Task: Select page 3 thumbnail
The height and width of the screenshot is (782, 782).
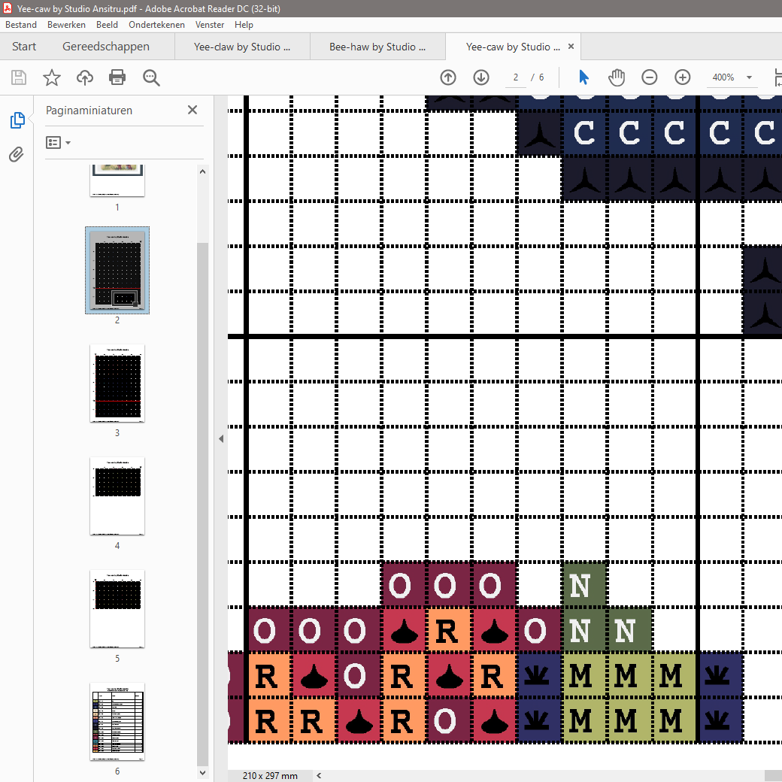Action: click(117, 383)
